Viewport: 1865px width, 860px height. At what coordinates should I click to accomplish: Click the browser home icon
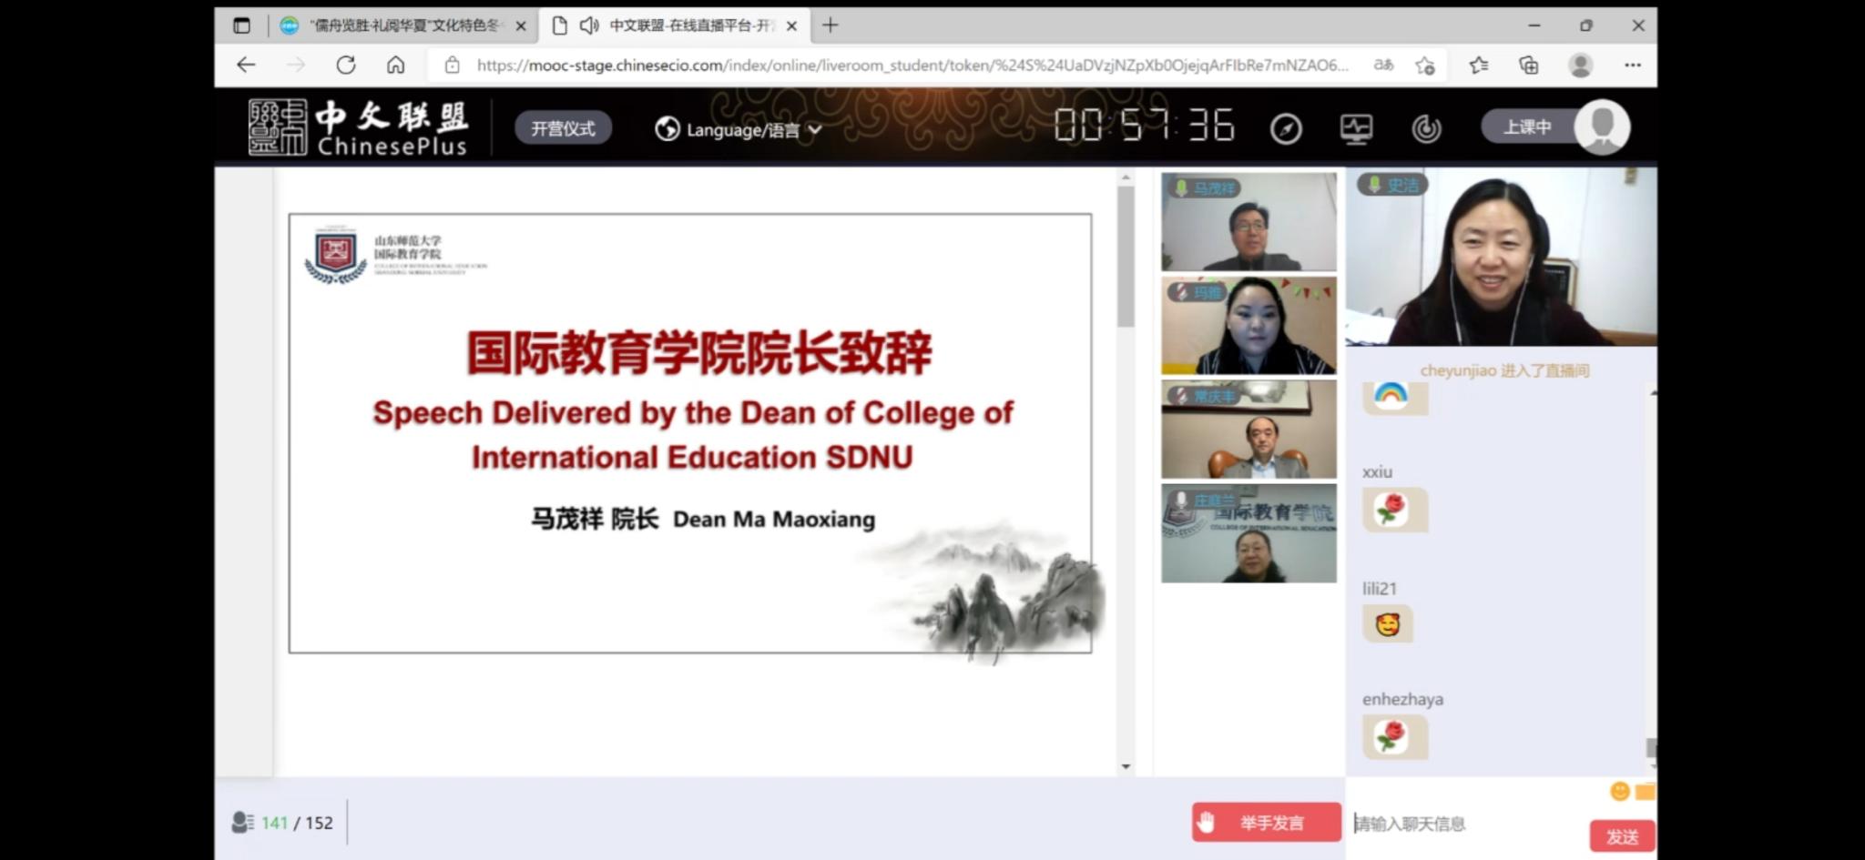pyautogui.click(x=395, y=65)
